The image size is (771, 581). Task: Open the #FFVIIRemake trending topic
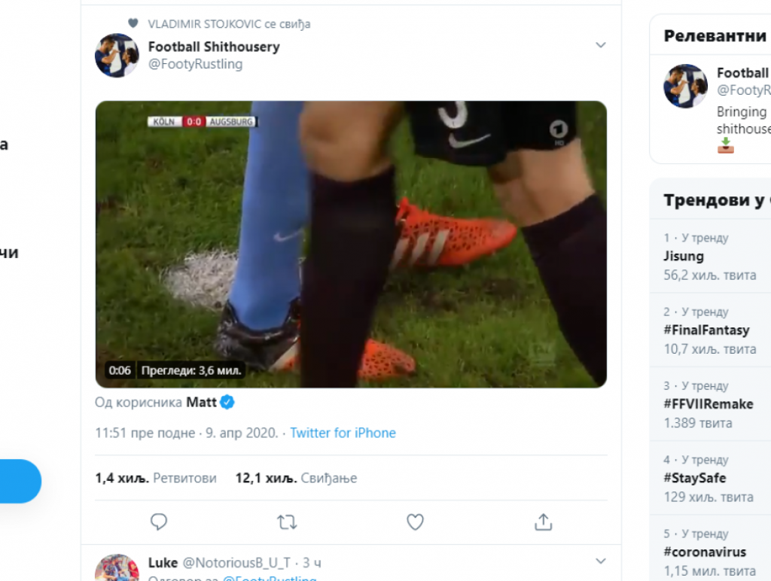[708, 404]
